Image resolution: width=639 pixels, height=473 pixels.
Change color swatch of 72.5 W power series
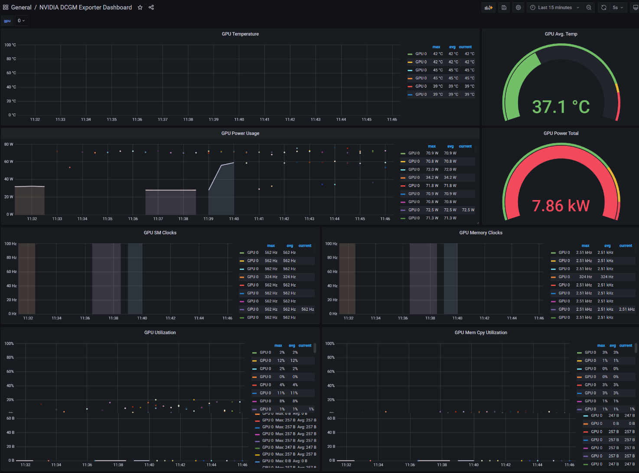[403, 210]
